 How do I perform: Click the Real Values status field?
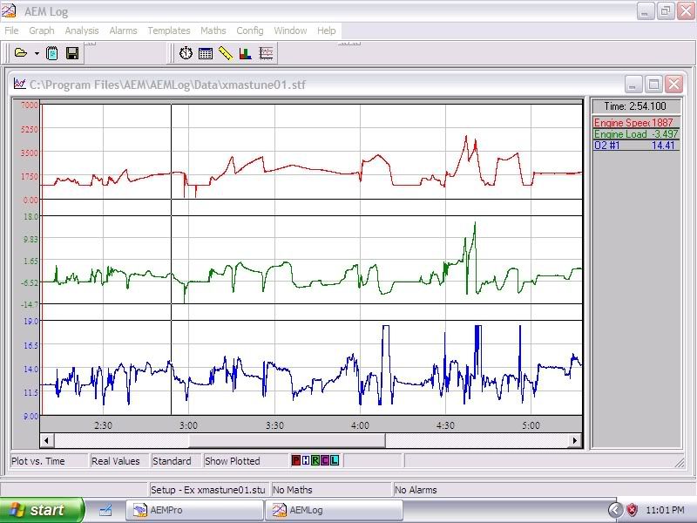coord(120,461)
